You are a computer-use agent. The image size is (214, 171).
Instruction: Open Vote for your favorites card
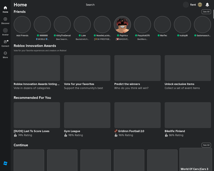click(87, 68)
